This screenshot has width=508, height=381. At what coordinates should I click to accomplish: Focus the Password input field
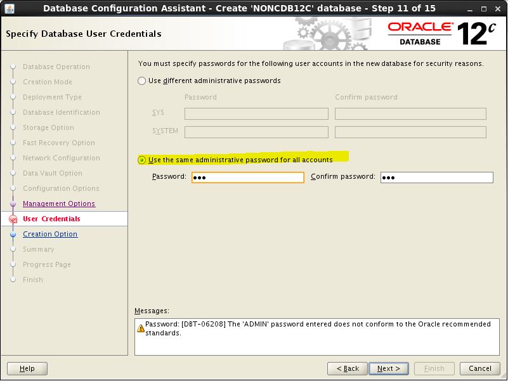coord(247,178)
